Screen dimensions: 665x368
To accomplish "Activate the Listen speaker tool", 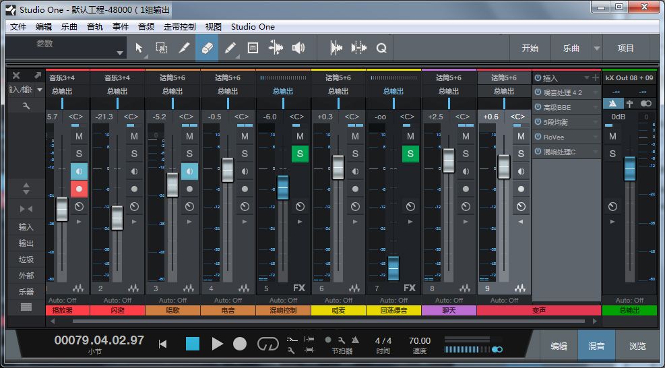I will [298, 48].
